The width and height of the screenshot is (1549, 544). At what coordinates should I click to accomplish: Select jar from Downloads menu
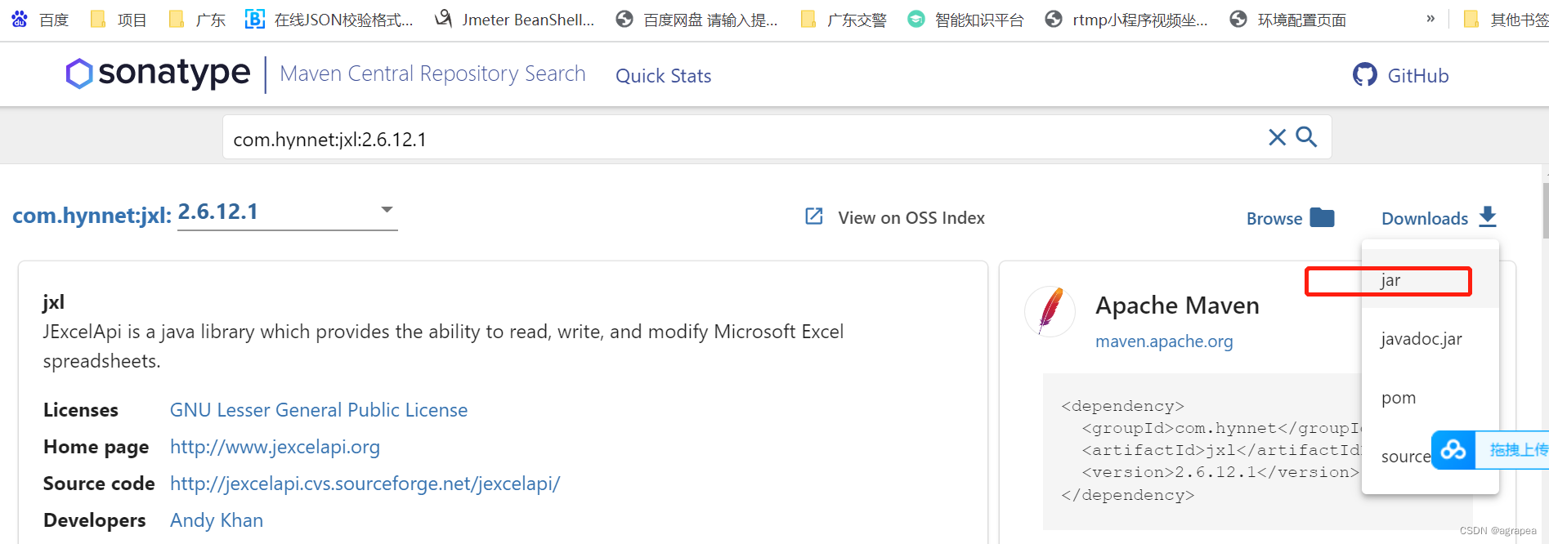pyautogui.click(x=1430, y=280)
